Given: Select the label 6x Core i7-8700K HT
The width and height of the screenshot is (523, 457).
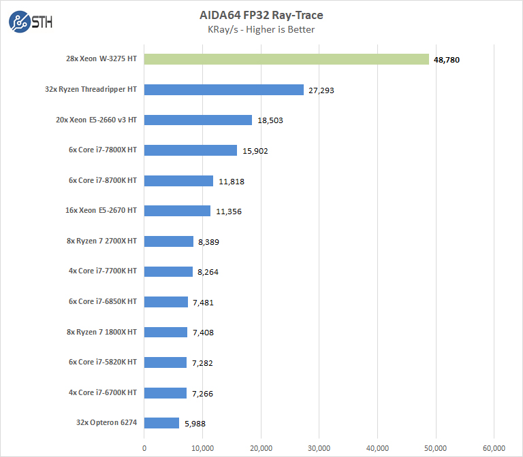Looking at the screenshot, I should (x=103, y=180).
